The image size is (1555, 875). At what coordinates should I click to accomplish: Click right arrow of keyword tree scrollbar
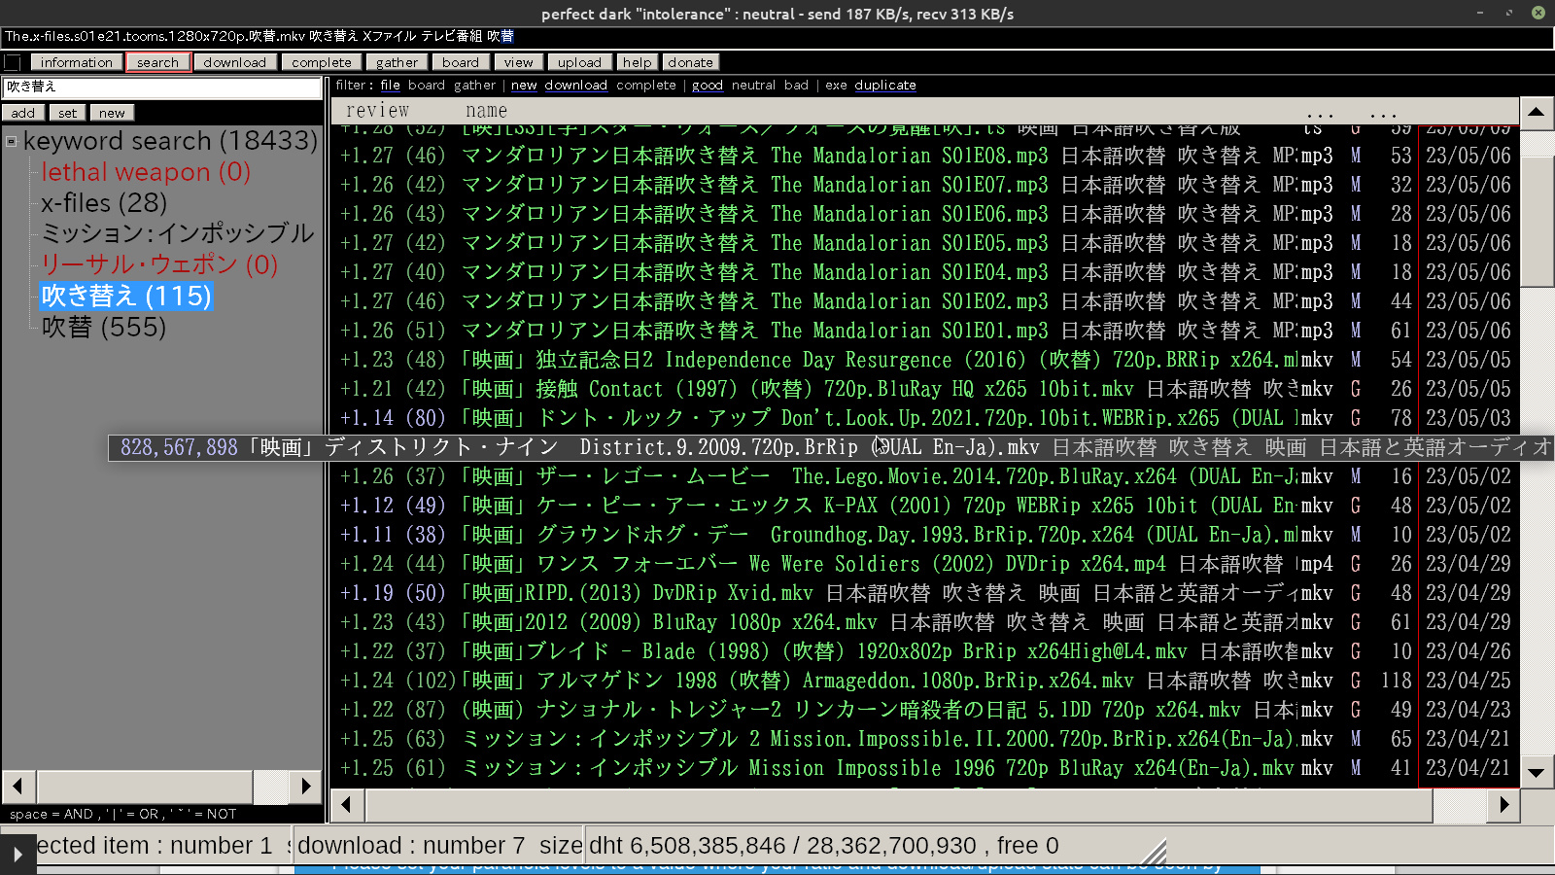pyautogui.click(x=306, y=786)
